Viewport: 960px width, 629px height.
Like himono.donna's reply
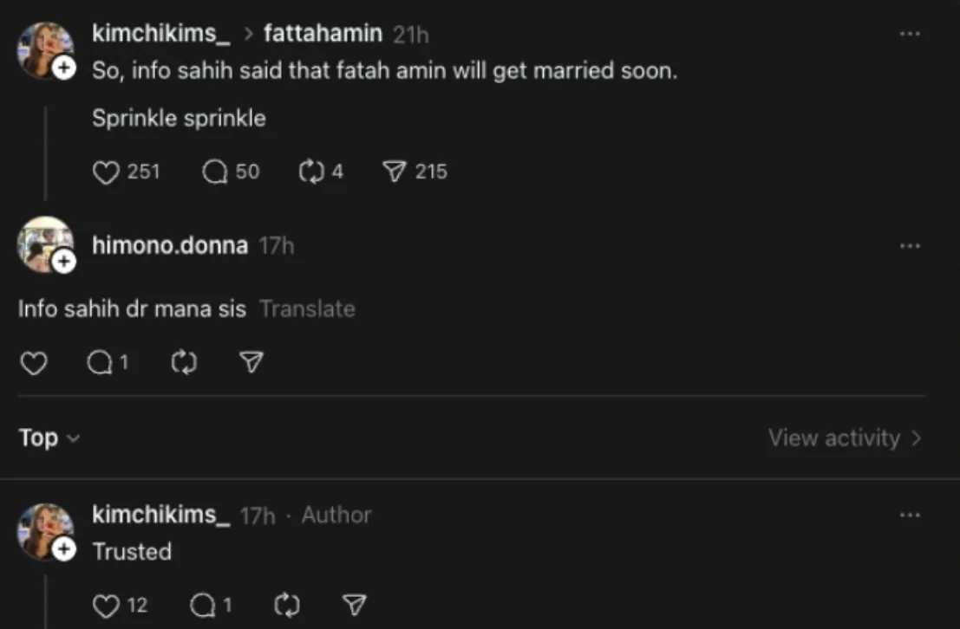(x=34, y=364)
